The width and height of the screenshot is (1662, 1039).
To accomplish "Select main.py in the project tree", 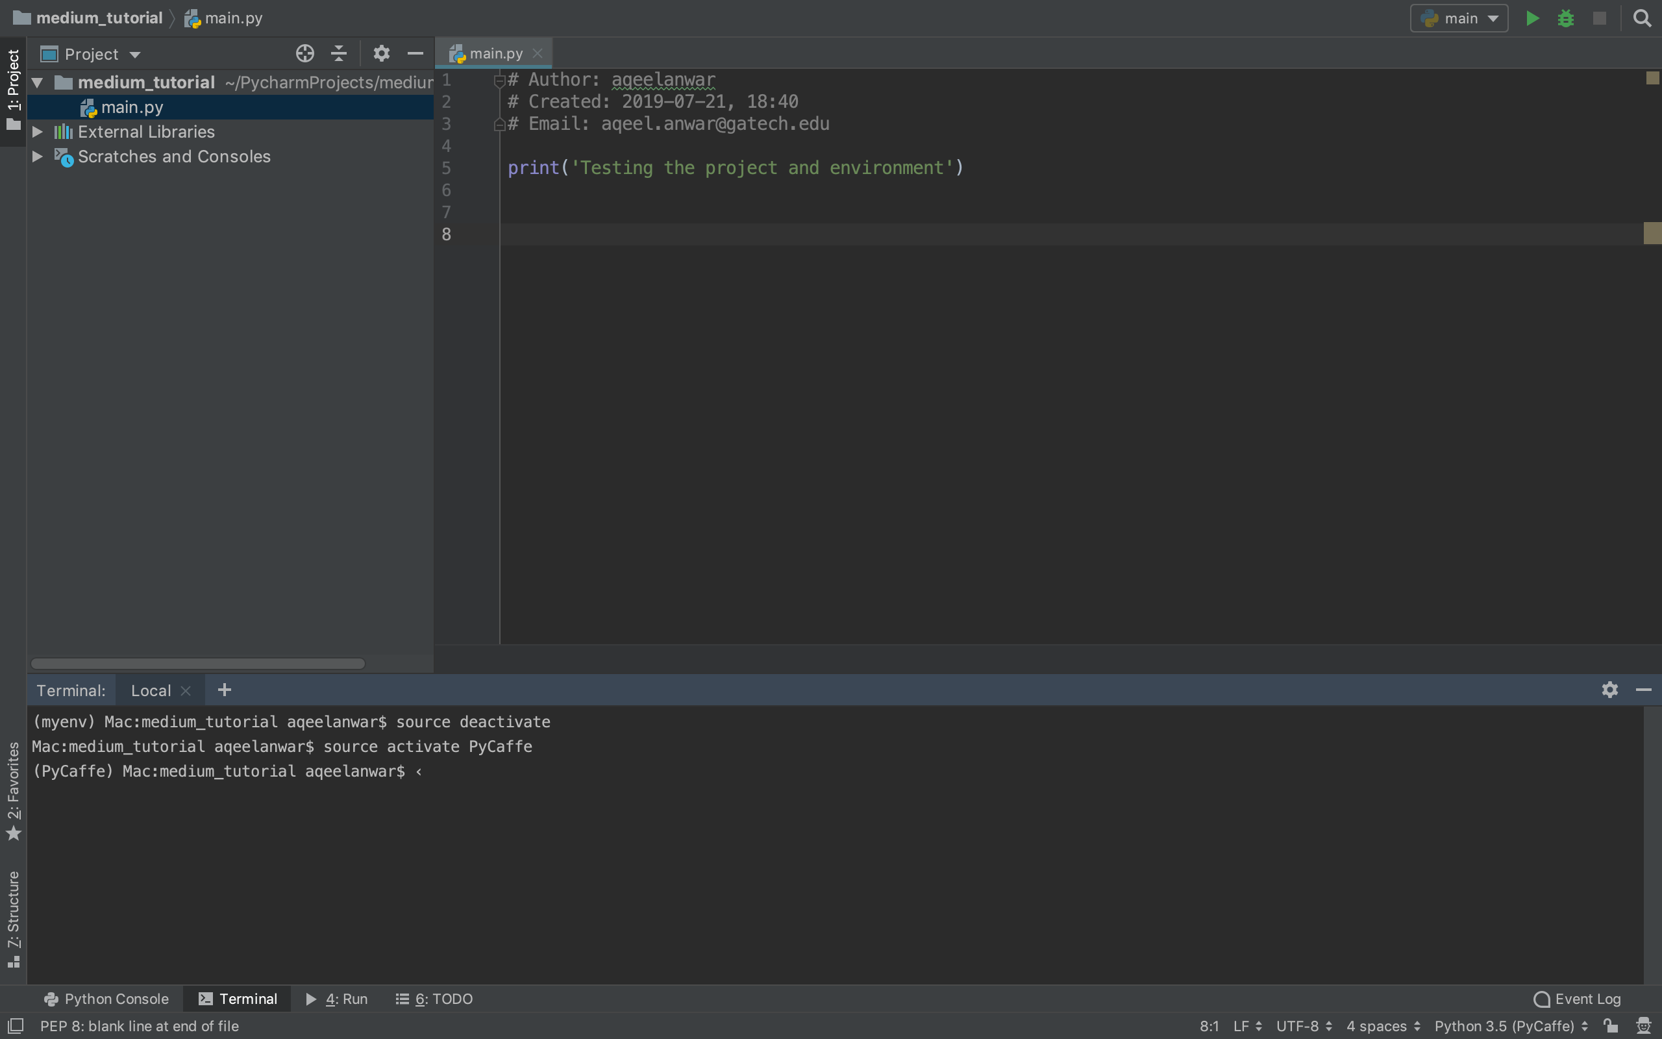I will [x=230, y=107].
